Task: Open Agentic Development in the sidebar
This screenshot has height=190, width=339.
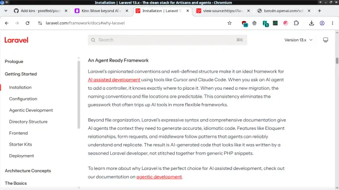Action: pos(31,110)
